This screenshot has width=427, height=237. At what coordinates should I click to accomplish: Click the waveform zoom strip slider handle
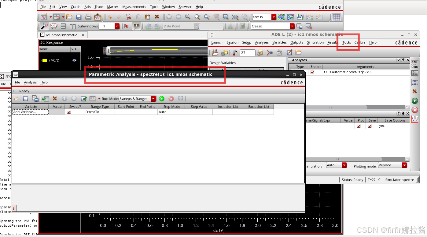[x=108, y=51]
